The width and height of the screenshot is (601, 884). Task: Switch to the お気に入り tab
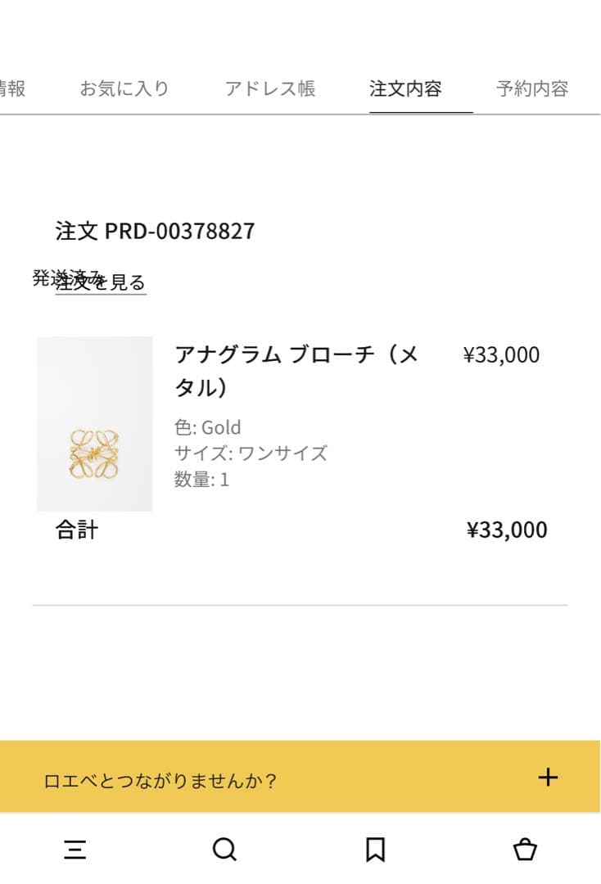point(124,88)
